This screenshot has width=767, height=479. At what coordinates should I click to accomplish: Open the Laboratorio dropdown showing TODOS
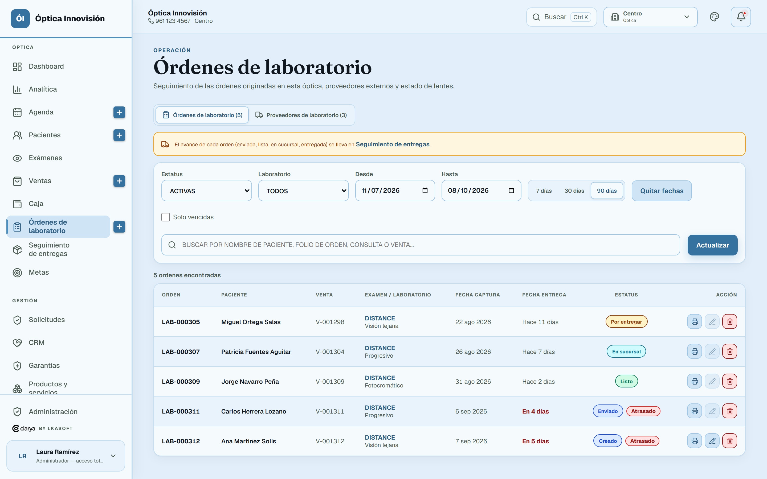tap(304, 191)
